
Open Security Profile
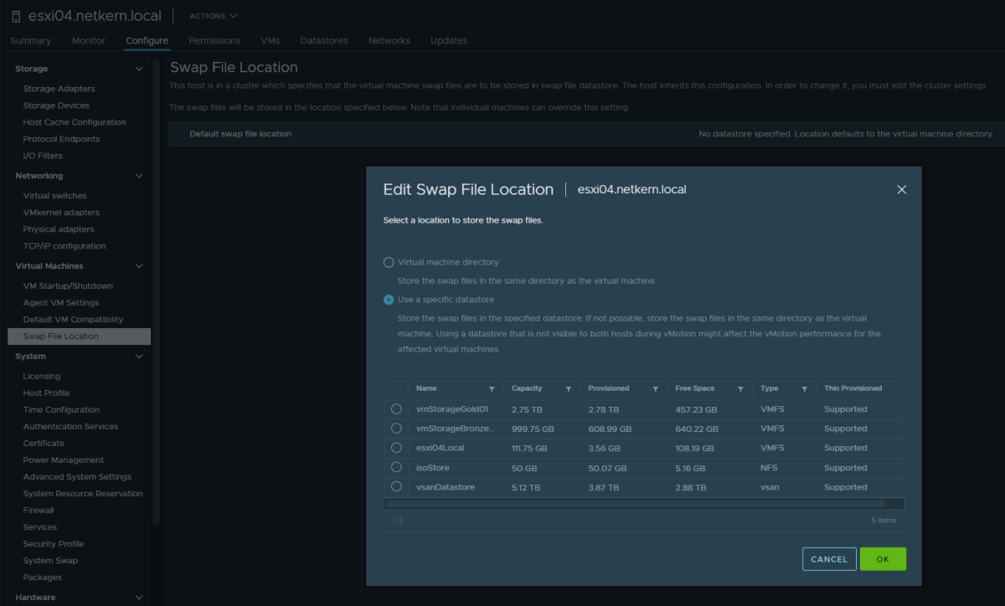(54, 544)
